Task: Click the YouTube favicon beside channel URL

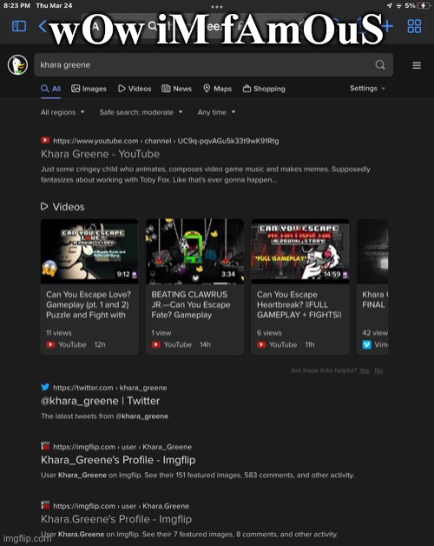Action: (45, 140)
